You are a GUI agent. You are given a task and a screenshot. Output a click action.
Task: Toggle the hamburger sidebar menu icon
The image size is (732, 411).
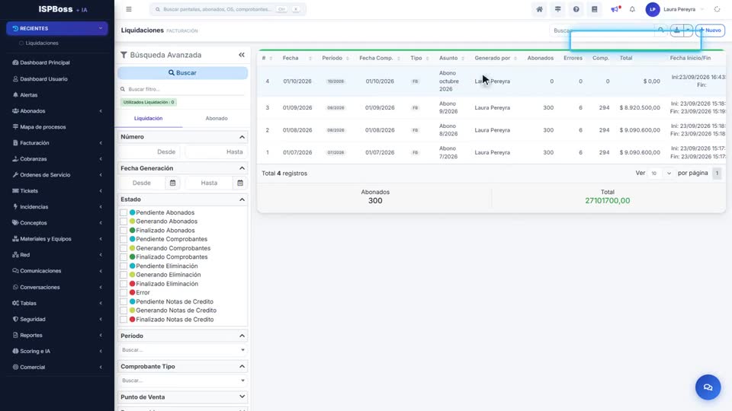129,9
